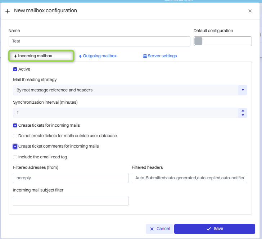Click the server stack icon for Server settings

click(x=145, y=56)
